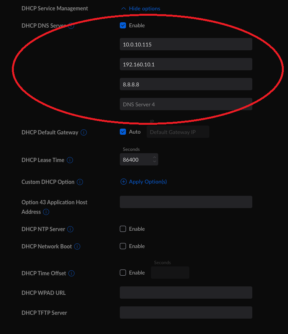Decrease lease time with stepper down arrow

154,162
